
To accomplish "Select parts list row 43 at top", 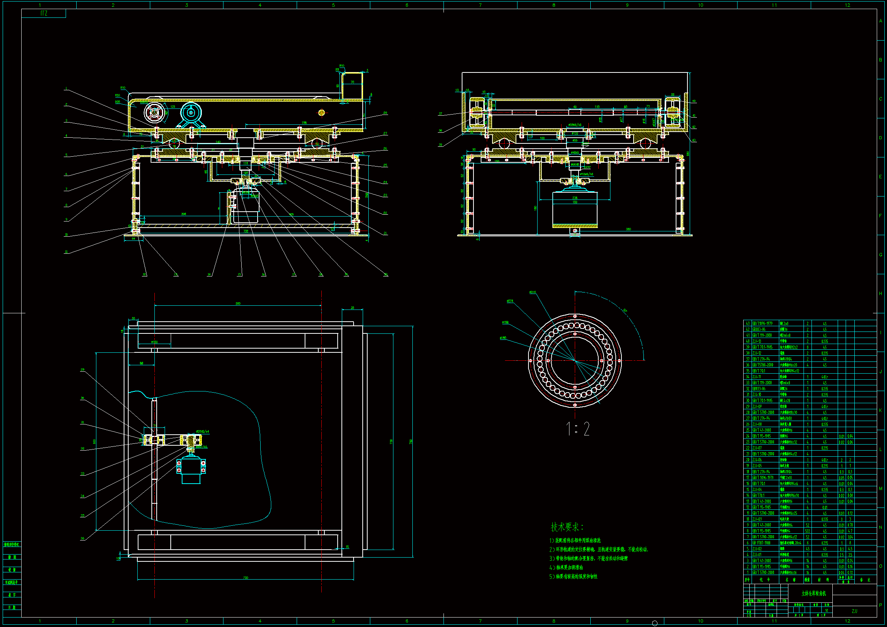I will pos(809,323).
